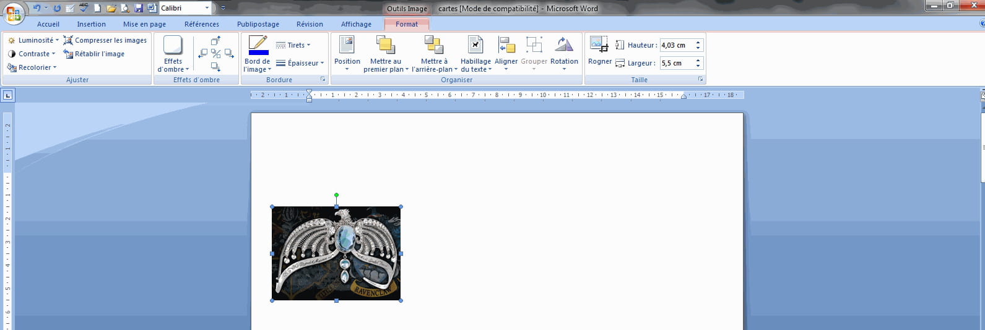Nudge shadow left icon
The image size is (985, 330).
pyautogui.click(x=202, y=54)
